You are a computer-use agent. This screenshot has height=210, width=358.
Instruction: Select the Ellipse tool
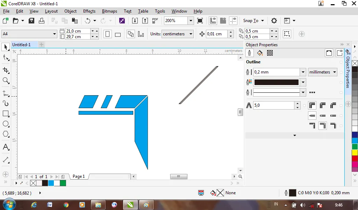click(6, 124)
